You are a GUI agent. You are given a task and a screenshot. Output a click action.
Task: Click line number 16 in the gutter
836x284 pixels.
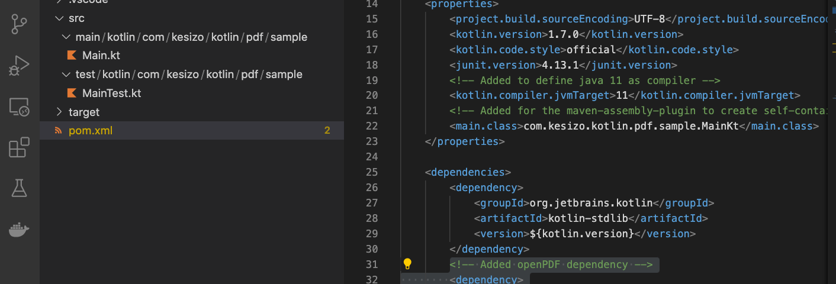click(372, 34)
